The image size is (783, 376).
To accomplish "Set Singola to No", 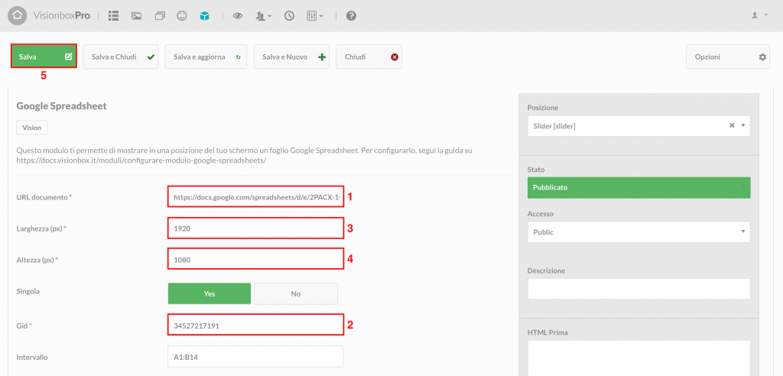I will (296, 293).
